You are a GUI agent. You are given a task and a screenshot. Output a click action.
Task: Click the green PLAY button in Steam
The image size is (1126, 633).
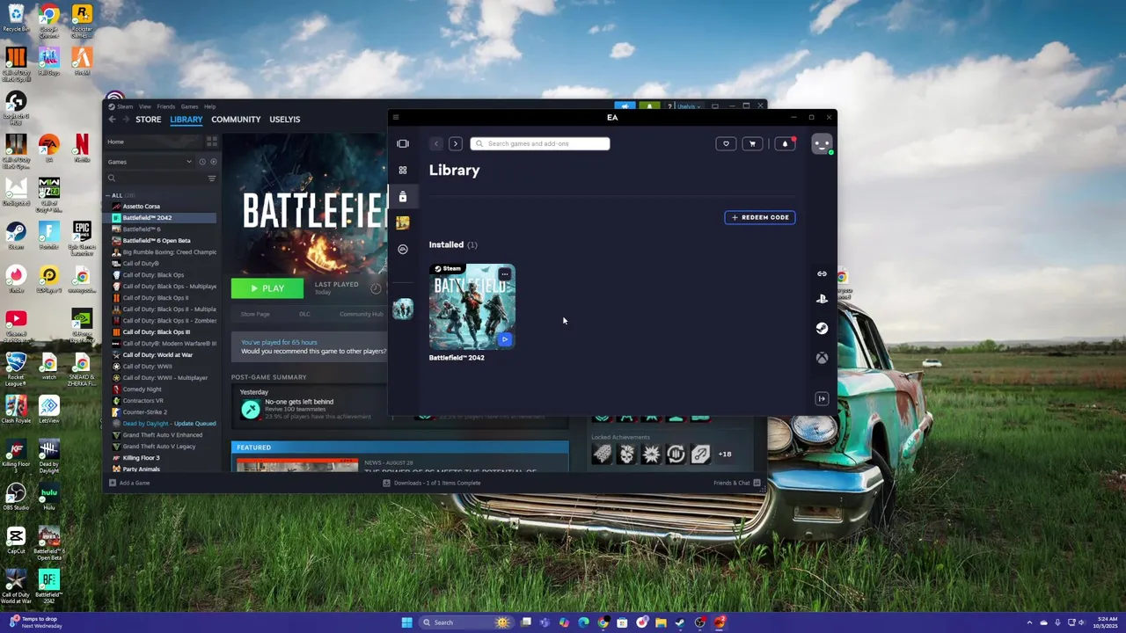pyautogui.click(x=267, y=288)
